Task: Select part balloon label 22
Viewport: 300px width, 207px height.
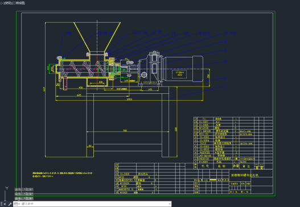Action: coord(69,34)
